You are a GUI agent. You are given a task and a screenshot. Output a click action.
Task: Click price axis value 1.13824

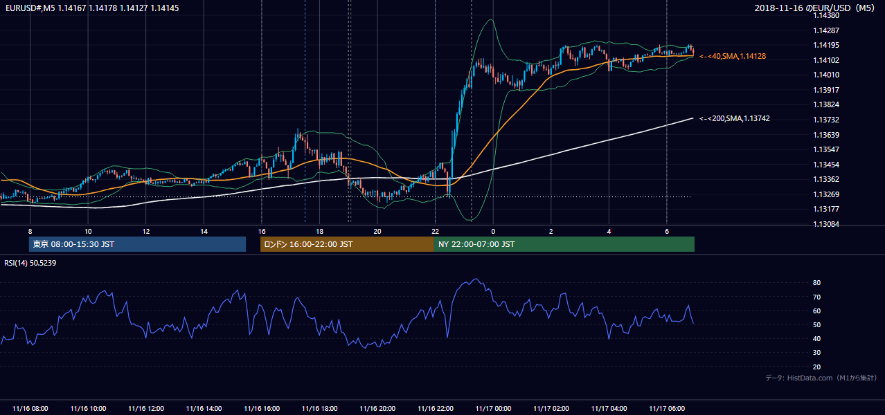(x=826, y=104)
